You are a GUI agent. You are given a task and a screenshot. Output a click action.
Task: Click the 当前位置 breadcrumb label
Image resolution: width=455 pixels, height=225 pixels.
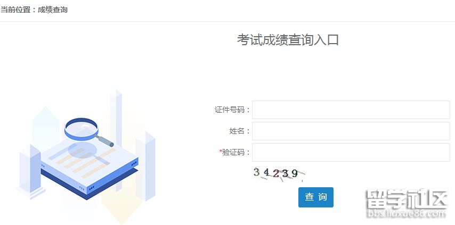coord(16,10)
